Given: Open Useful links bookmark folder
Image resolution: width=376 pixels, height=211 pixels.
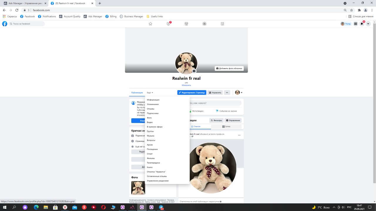Looking at the screenshot, I should click(155, 16).
